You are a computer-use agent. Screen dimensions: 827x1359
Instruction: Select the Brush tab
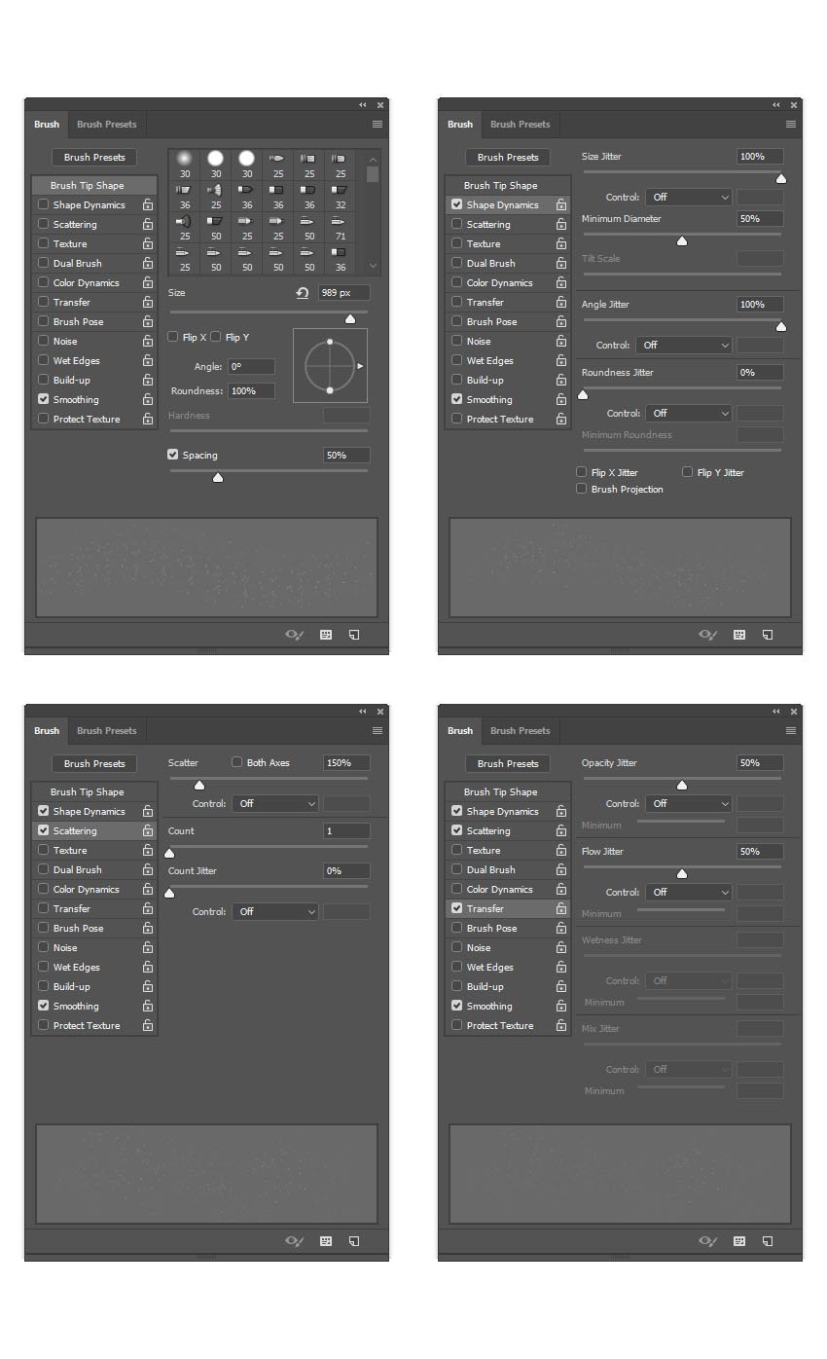[x=46, y=124]
